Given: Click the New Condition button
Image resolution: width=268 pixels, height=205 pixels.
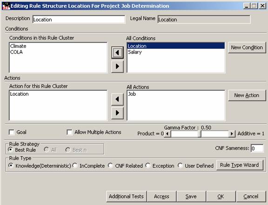Looking at the screenshot, I should pos(247,47).
